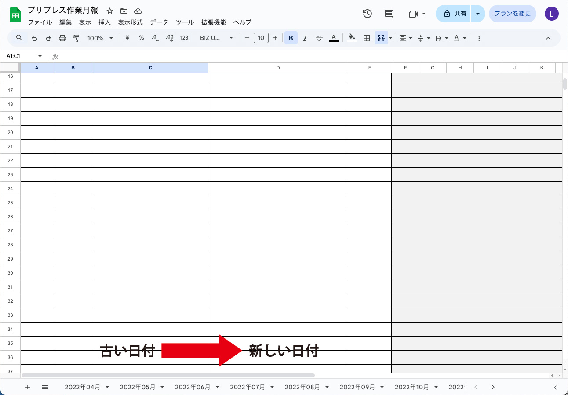Click the undo arrow icon

click(34, 38)
